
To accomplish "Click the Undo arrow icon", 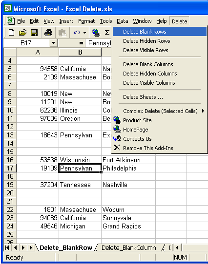I will point(77,32).
